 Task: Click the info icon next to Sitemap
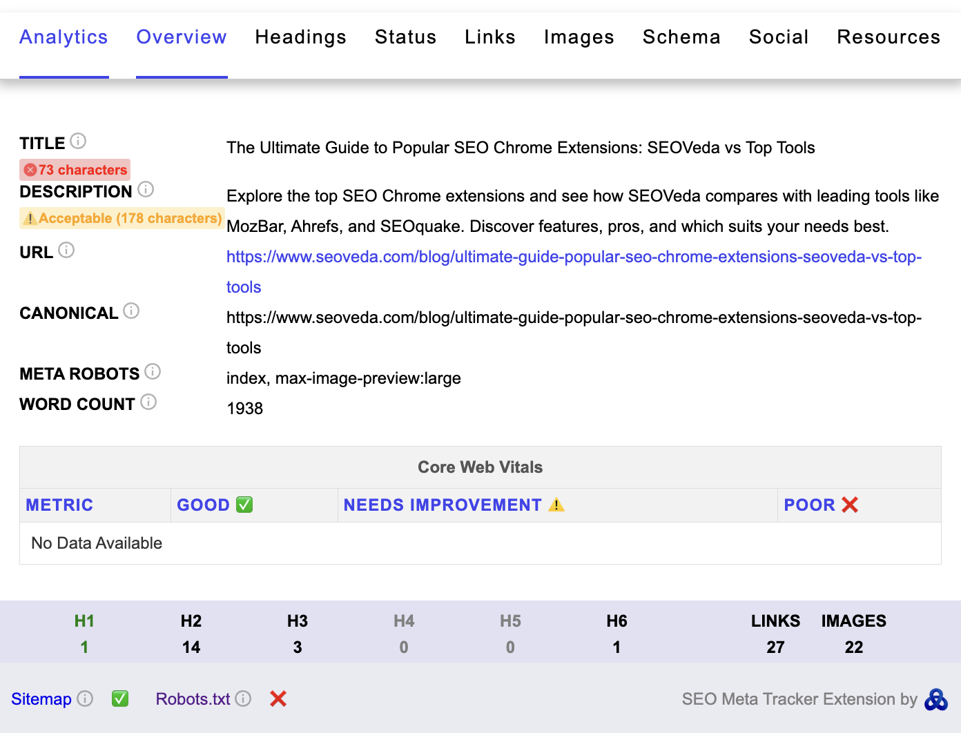pos(85,698)
